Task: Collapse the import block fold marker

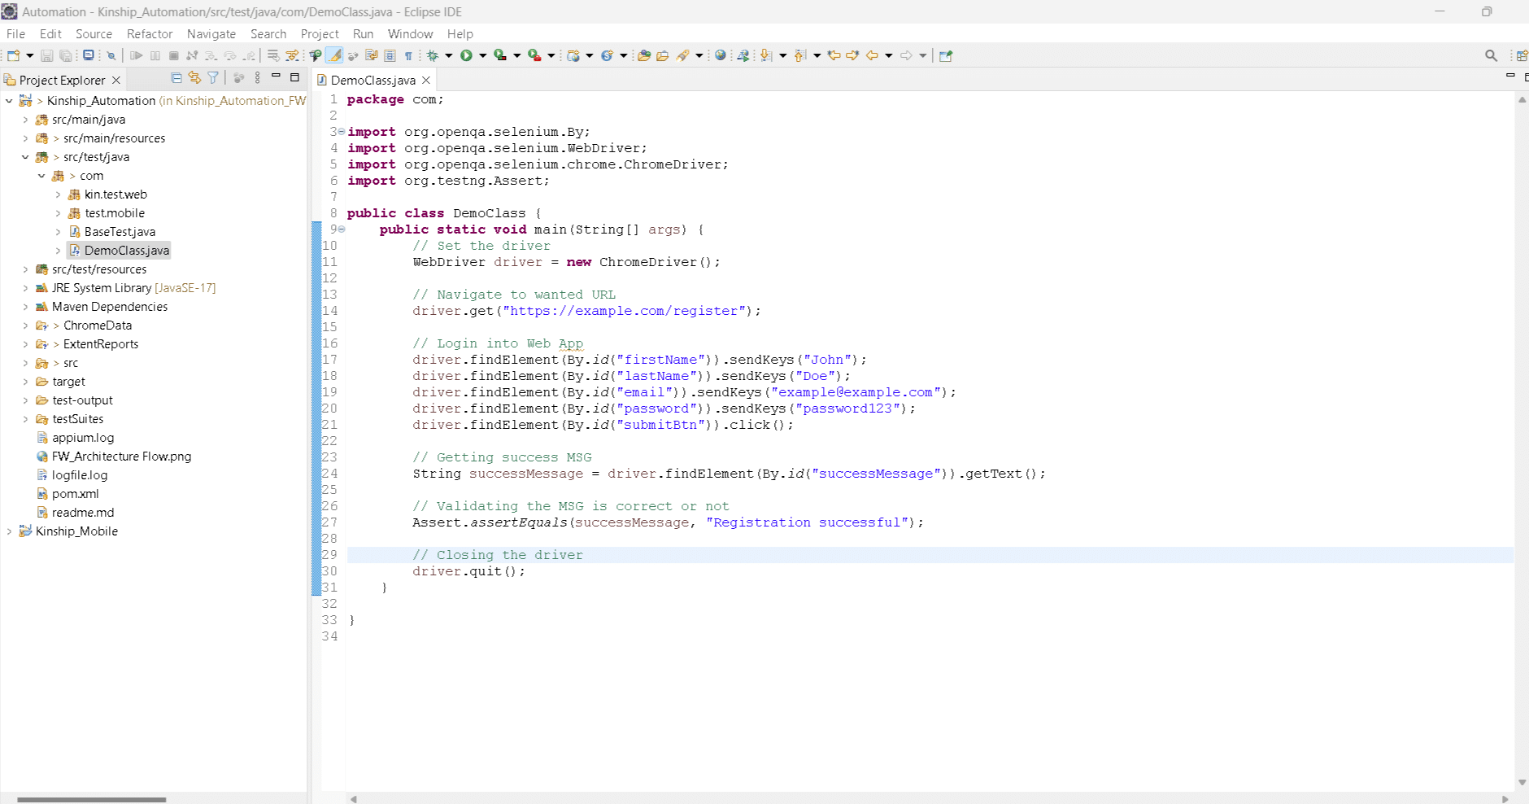Action: pyautogui.click(x=342, y=132)
